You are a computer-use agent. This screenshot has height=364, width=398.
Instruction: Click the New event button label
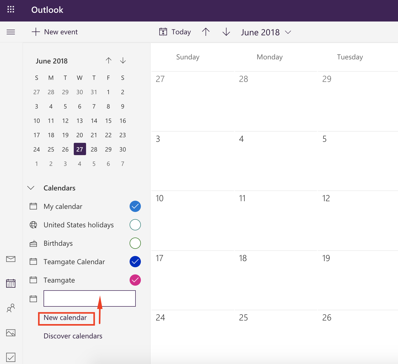point(61,32)
